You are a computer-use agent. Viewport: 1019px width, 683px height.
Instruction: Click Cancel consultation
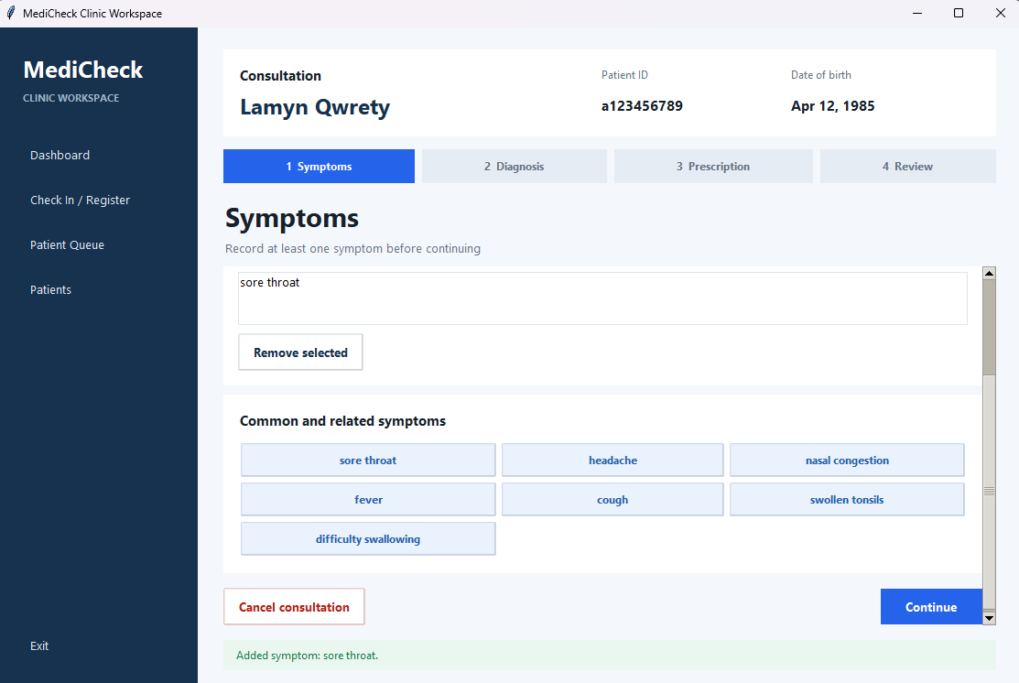[x=294, y=607]
